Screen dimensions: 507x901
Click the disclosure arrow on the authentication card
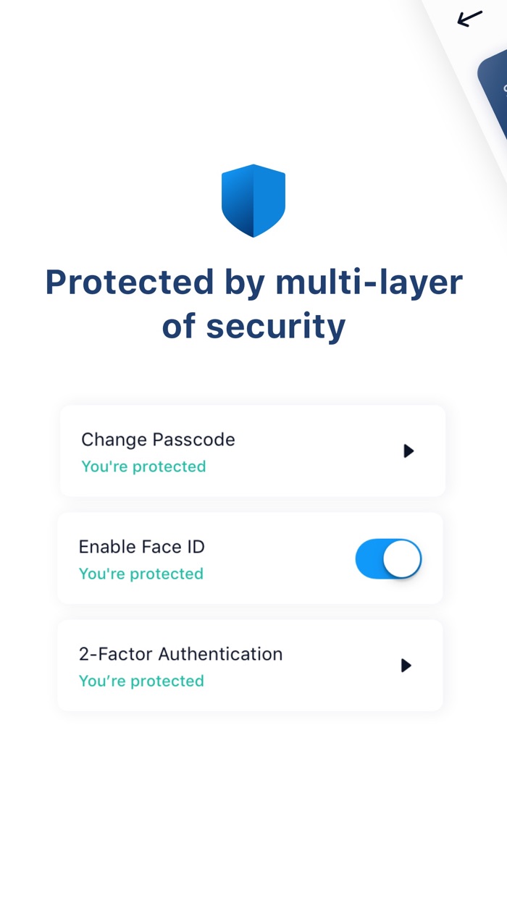coord(406,666)
